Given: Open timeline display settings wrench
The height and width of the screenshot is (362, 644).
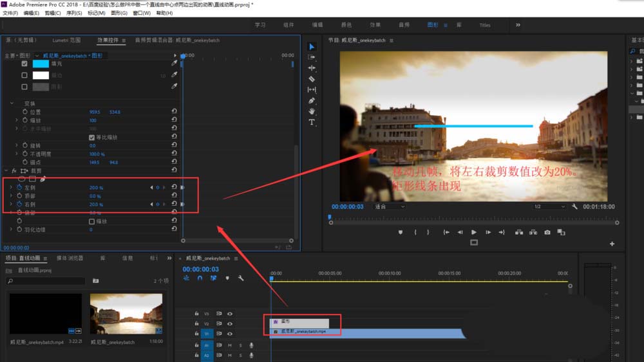Looking at the screenshot, I should pos(241,278).
